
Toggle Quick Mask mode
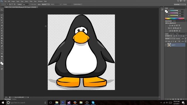2,66
